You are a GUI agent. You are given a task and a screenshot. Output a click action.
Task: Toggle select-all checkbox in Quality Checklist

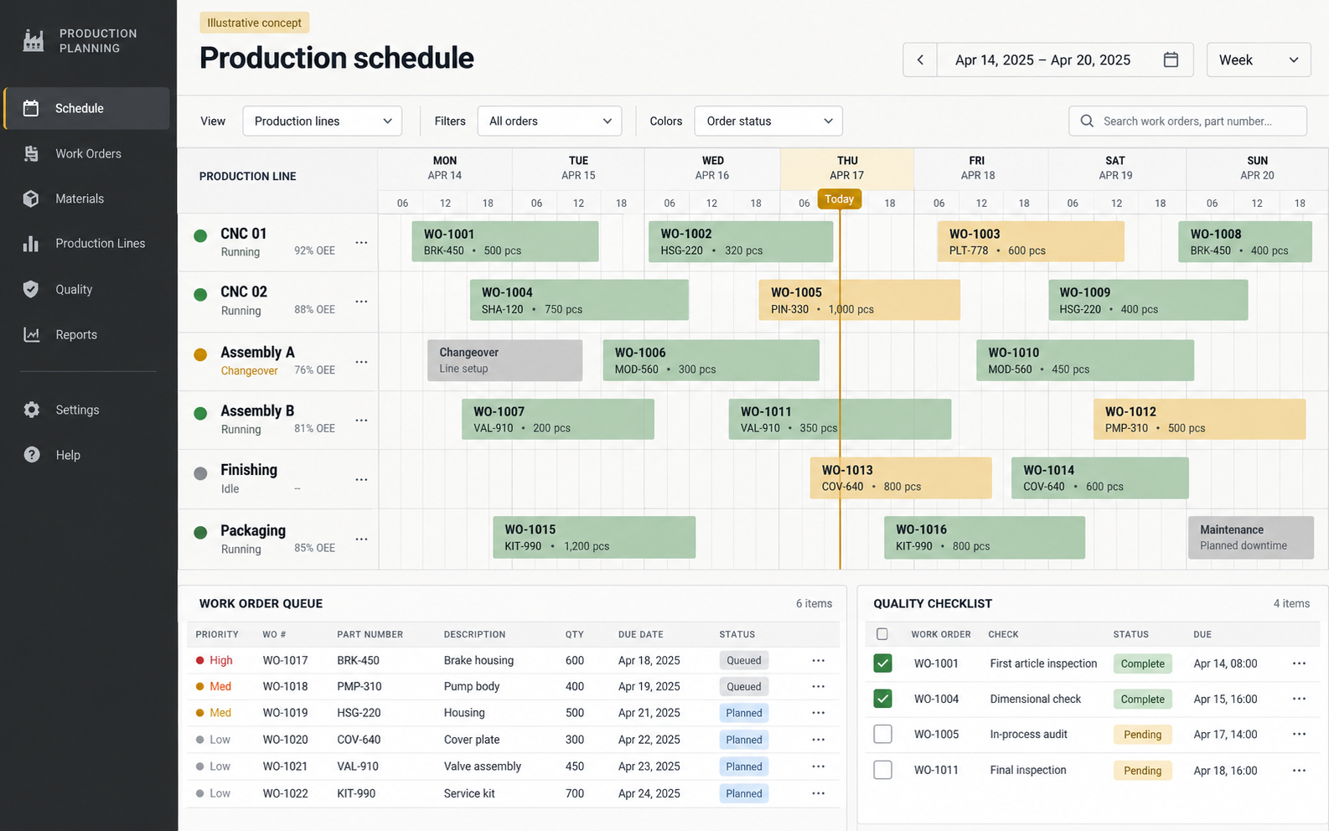[882, 634]
